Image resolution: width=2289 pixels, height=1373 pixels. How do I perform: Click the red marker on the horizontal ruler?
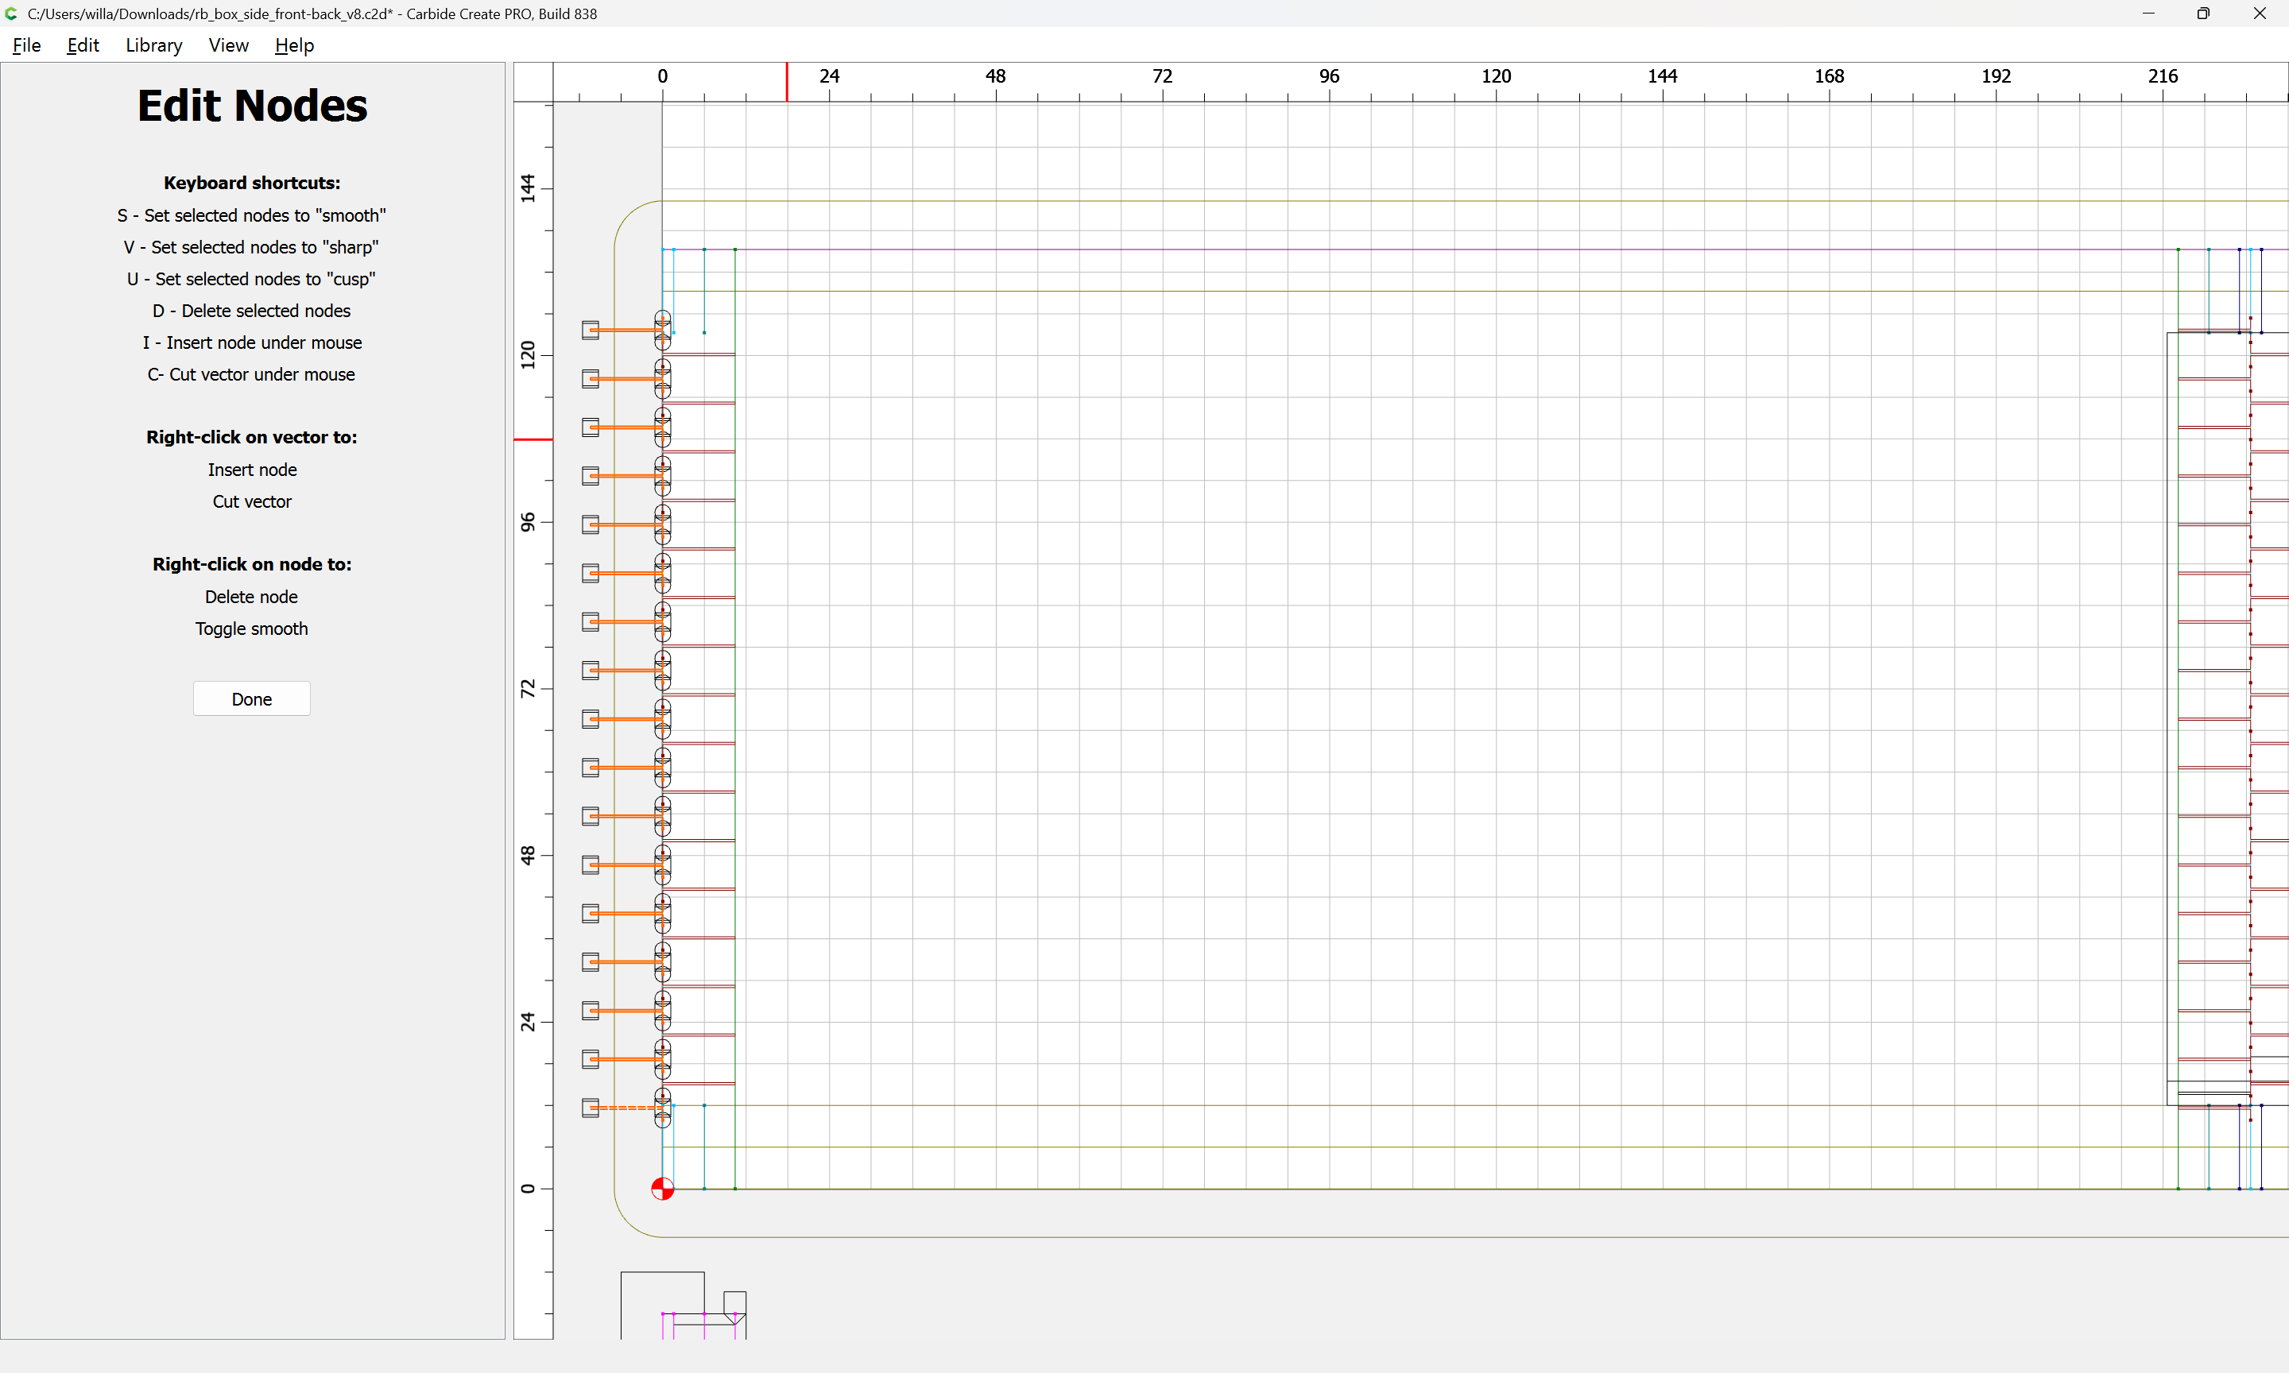tap(788, 81)
